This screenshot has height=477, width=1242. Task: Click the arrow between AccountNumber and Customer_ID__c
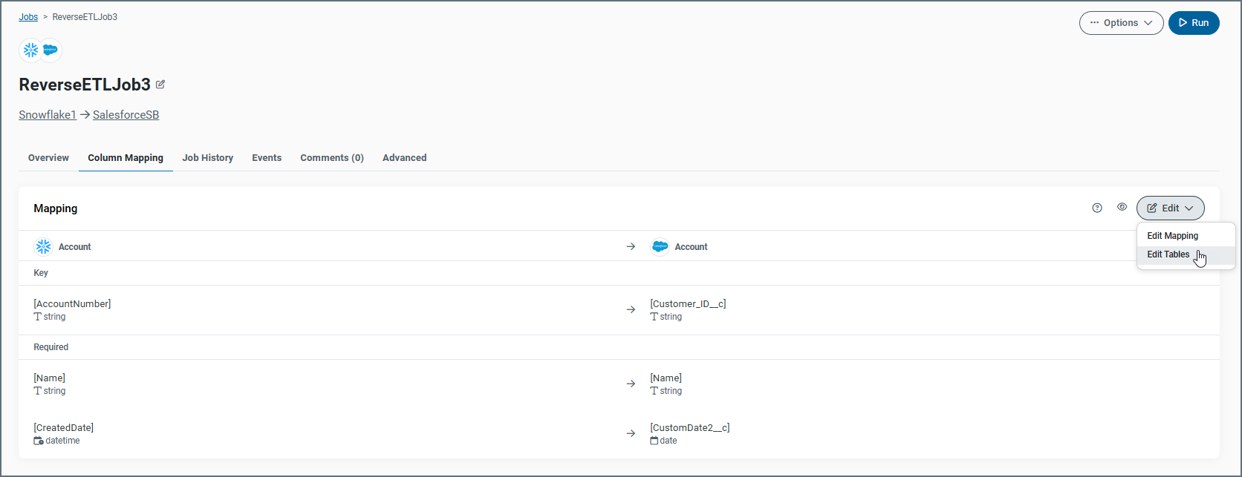tap(631, 310)
